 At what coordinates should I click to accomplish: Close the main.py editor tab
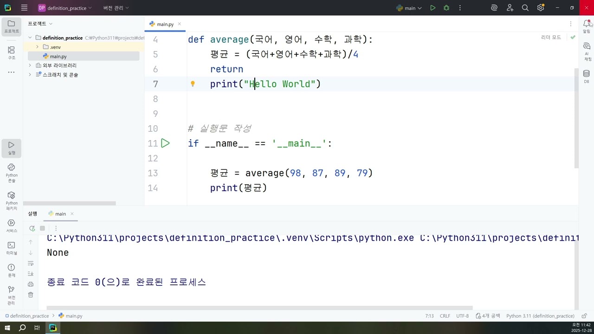(179, 24)
